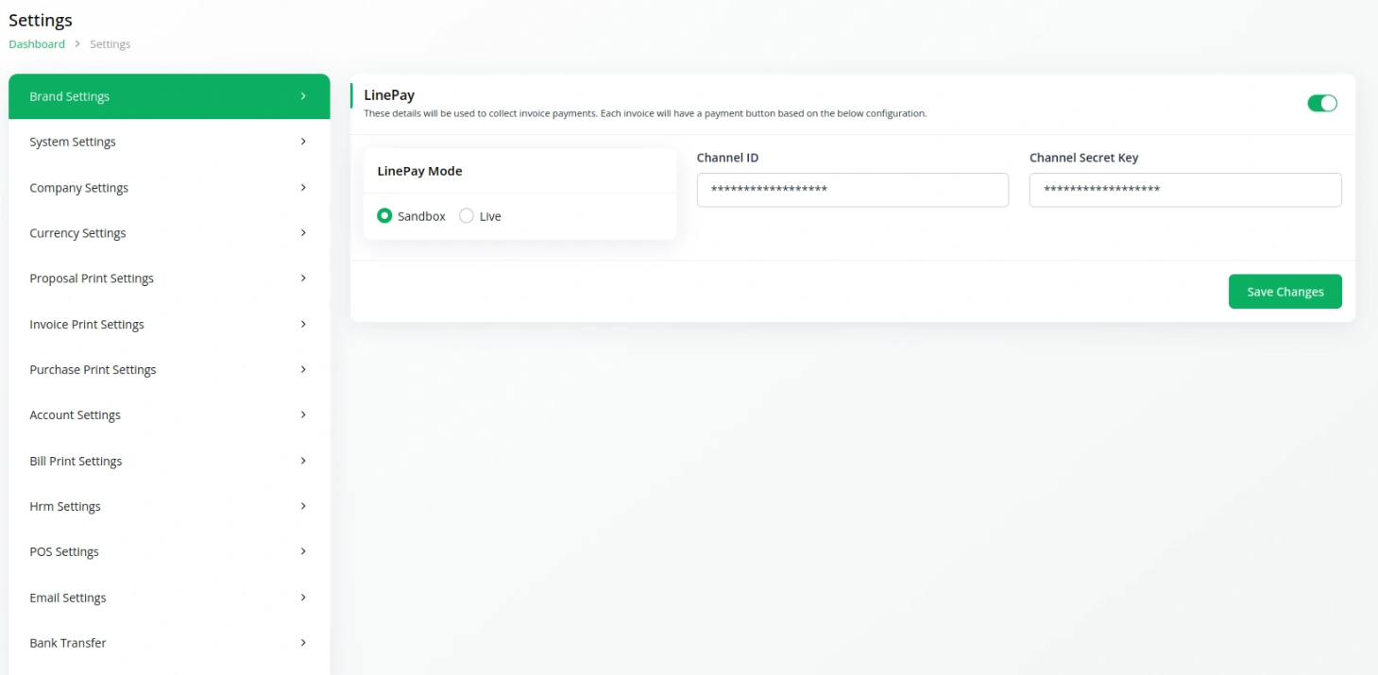Select Company Settings from the sidebar
The width and height of the screenshot is (1378, 675).
pyautogui.click(x=169, y=188)
